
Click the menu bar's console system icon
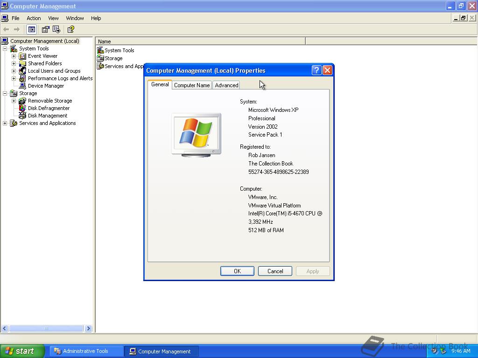(x=5, y=18)
